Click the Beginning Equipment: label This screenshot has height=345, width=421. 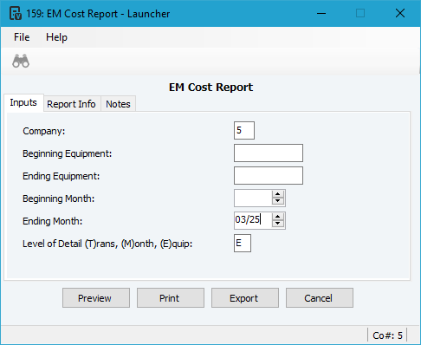tap(67, 153)
